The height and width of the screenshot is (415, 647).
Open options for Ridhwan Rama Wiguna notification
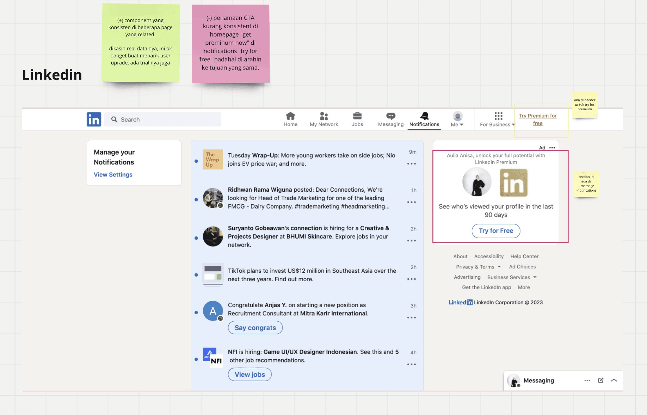click(412, 202)
